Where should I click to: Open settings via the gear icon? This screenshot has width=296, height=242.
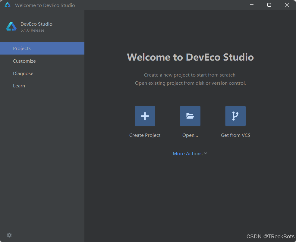(x=9, y=235)
